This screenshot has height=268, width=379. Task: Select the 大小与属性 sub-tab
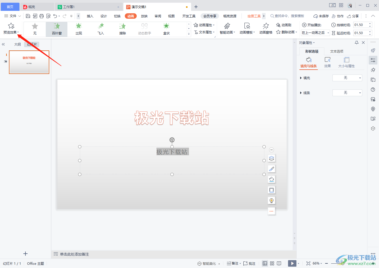(x=347, y=62)
